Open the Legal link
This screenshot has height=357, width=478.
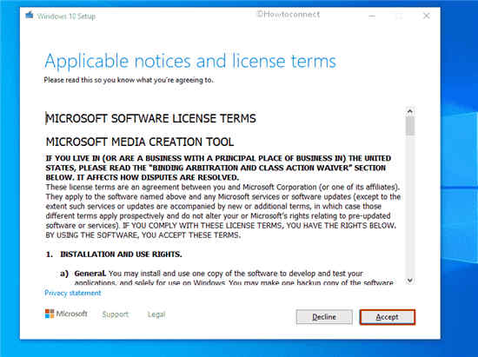coord(156,314)
